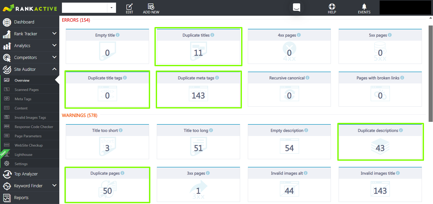Viewport: 433px width, 204px height.
Task: Open the Duplicate descriptions card showing 43
Action: click(380, 142)
